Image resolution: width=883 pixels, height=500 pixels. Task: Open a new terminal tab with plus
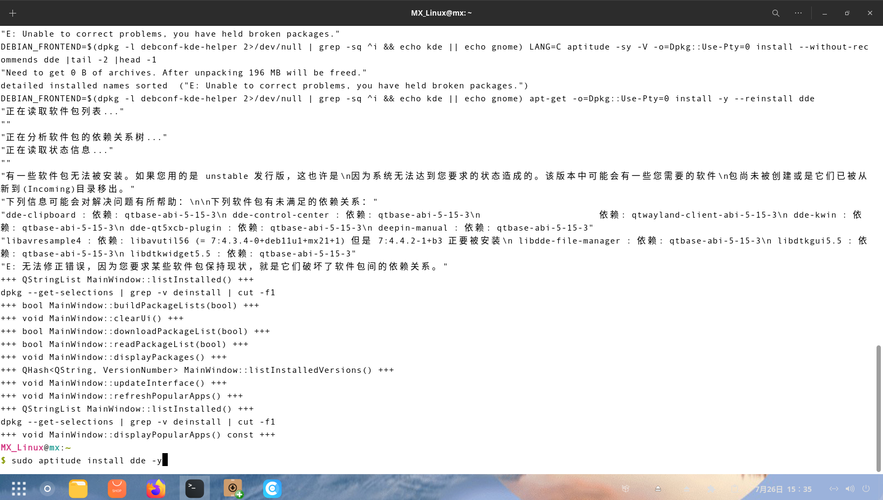pos(13,13)
